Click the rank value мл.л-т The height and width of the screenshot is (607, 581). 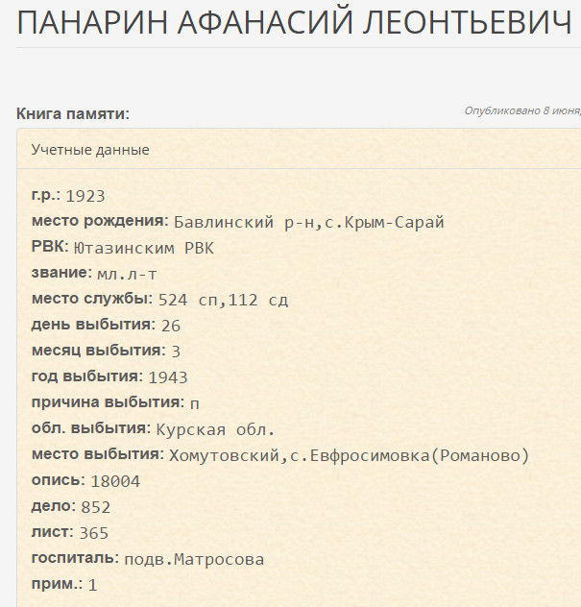click(127, 274)
